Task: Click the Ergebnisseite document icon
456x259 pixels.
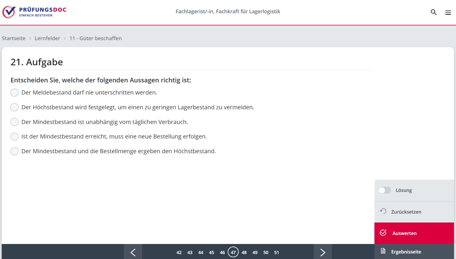Action: coord(383,251)
